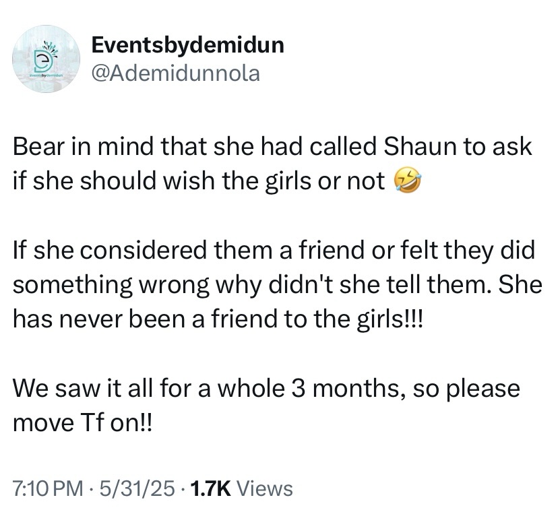Click the 5/31/25 post date

[137, 488]
